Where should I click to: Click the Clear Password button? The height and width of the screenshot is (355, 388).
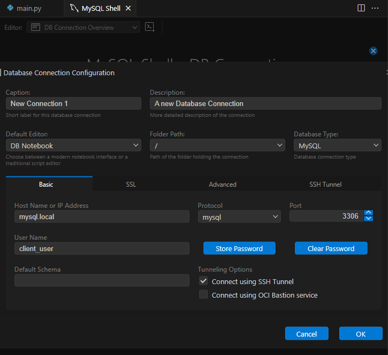point(331,248)
